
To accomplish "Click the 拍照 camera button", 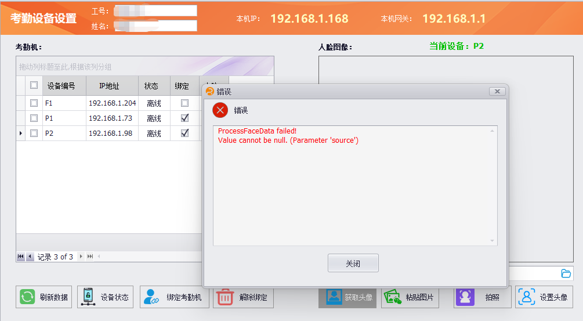I will [482, 297].
